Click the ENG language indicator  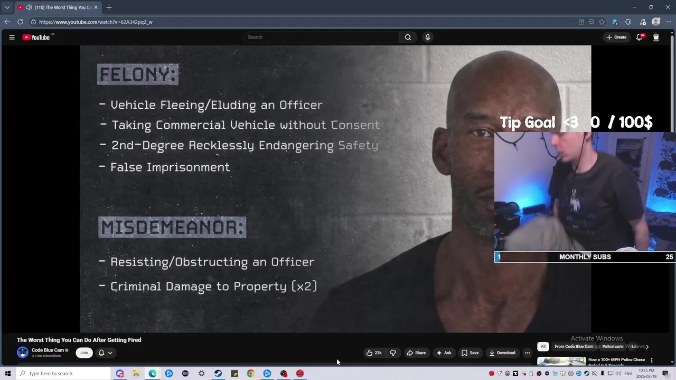click(628, 374)
